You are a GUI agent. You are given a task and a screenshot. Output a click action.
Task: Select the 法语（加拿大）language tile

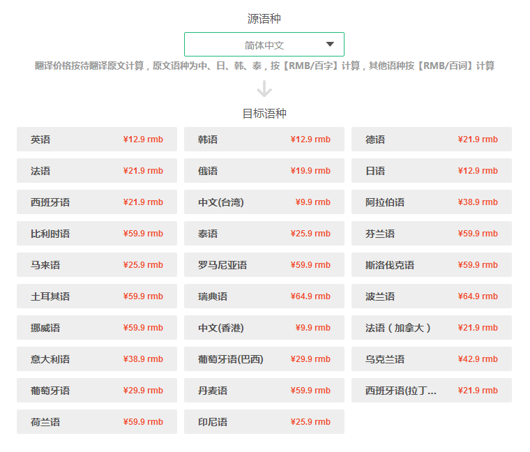(x=431, y=328)
